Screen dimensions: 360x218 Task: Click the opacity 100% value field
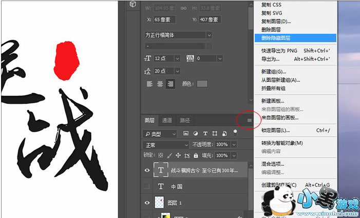222,145
